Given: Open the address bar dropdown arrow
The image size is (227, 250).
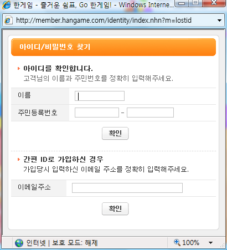Looking at the screenshot, I should coord(219,21).
